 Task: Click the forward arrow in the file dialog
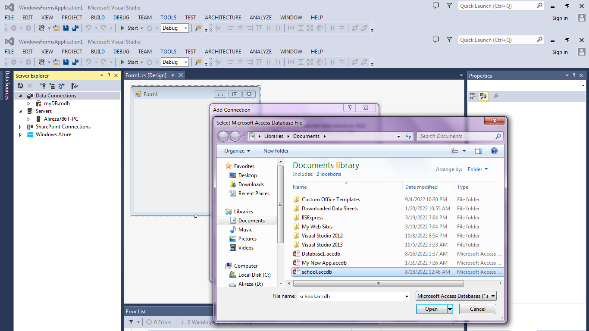(235, 136)
